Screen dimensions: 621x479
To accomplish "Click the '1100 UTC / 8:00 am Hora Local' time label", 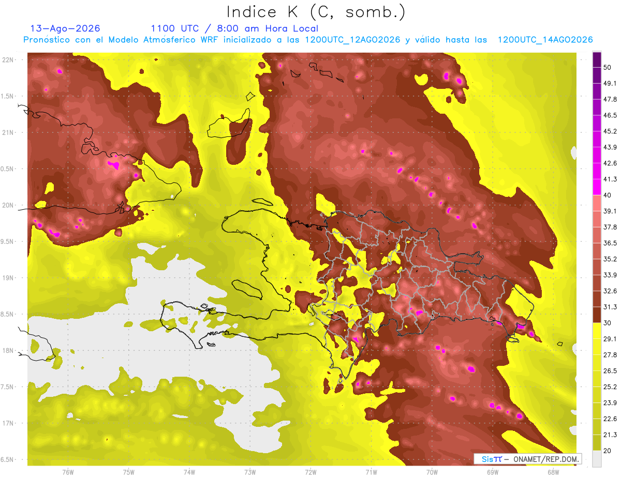I will click(x=234, y=28).
